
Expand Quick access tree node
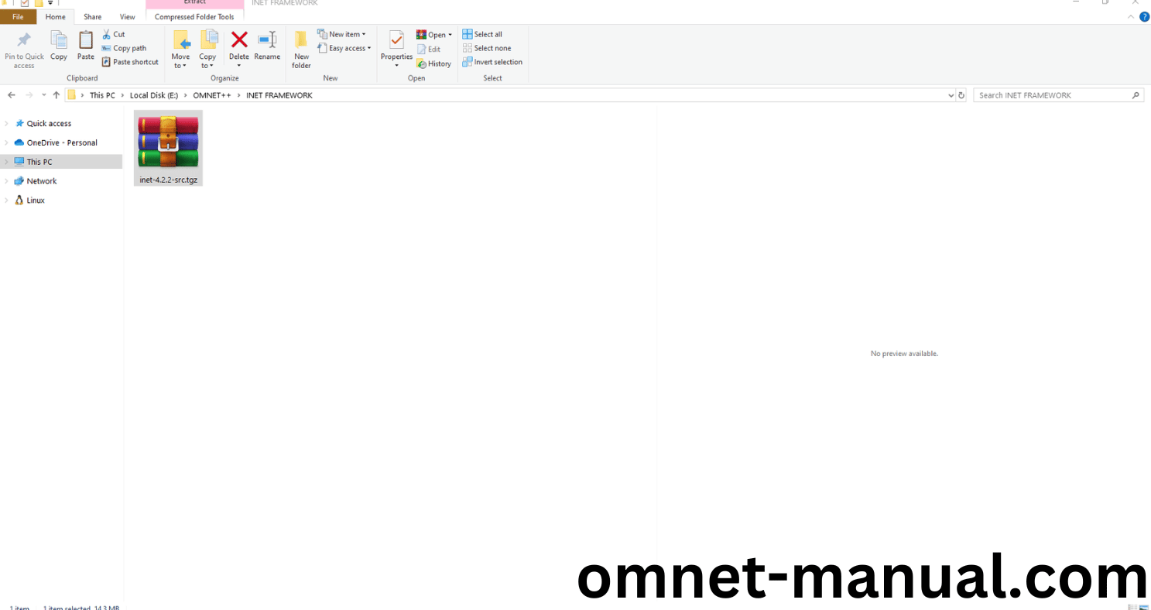pos(7,124)
